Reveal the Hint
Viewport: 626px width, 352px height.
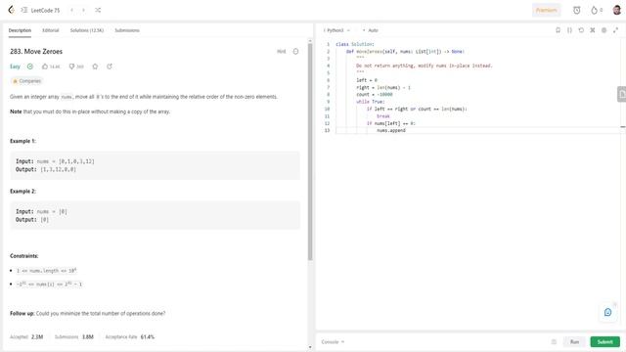(281, 51)
